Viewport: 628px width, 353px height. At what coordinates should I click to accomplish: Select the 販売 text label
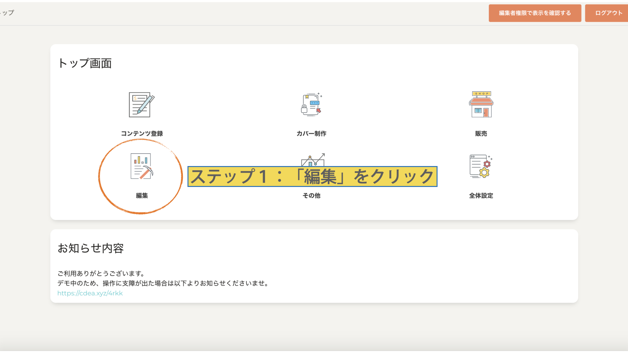[x=481, y=133]
